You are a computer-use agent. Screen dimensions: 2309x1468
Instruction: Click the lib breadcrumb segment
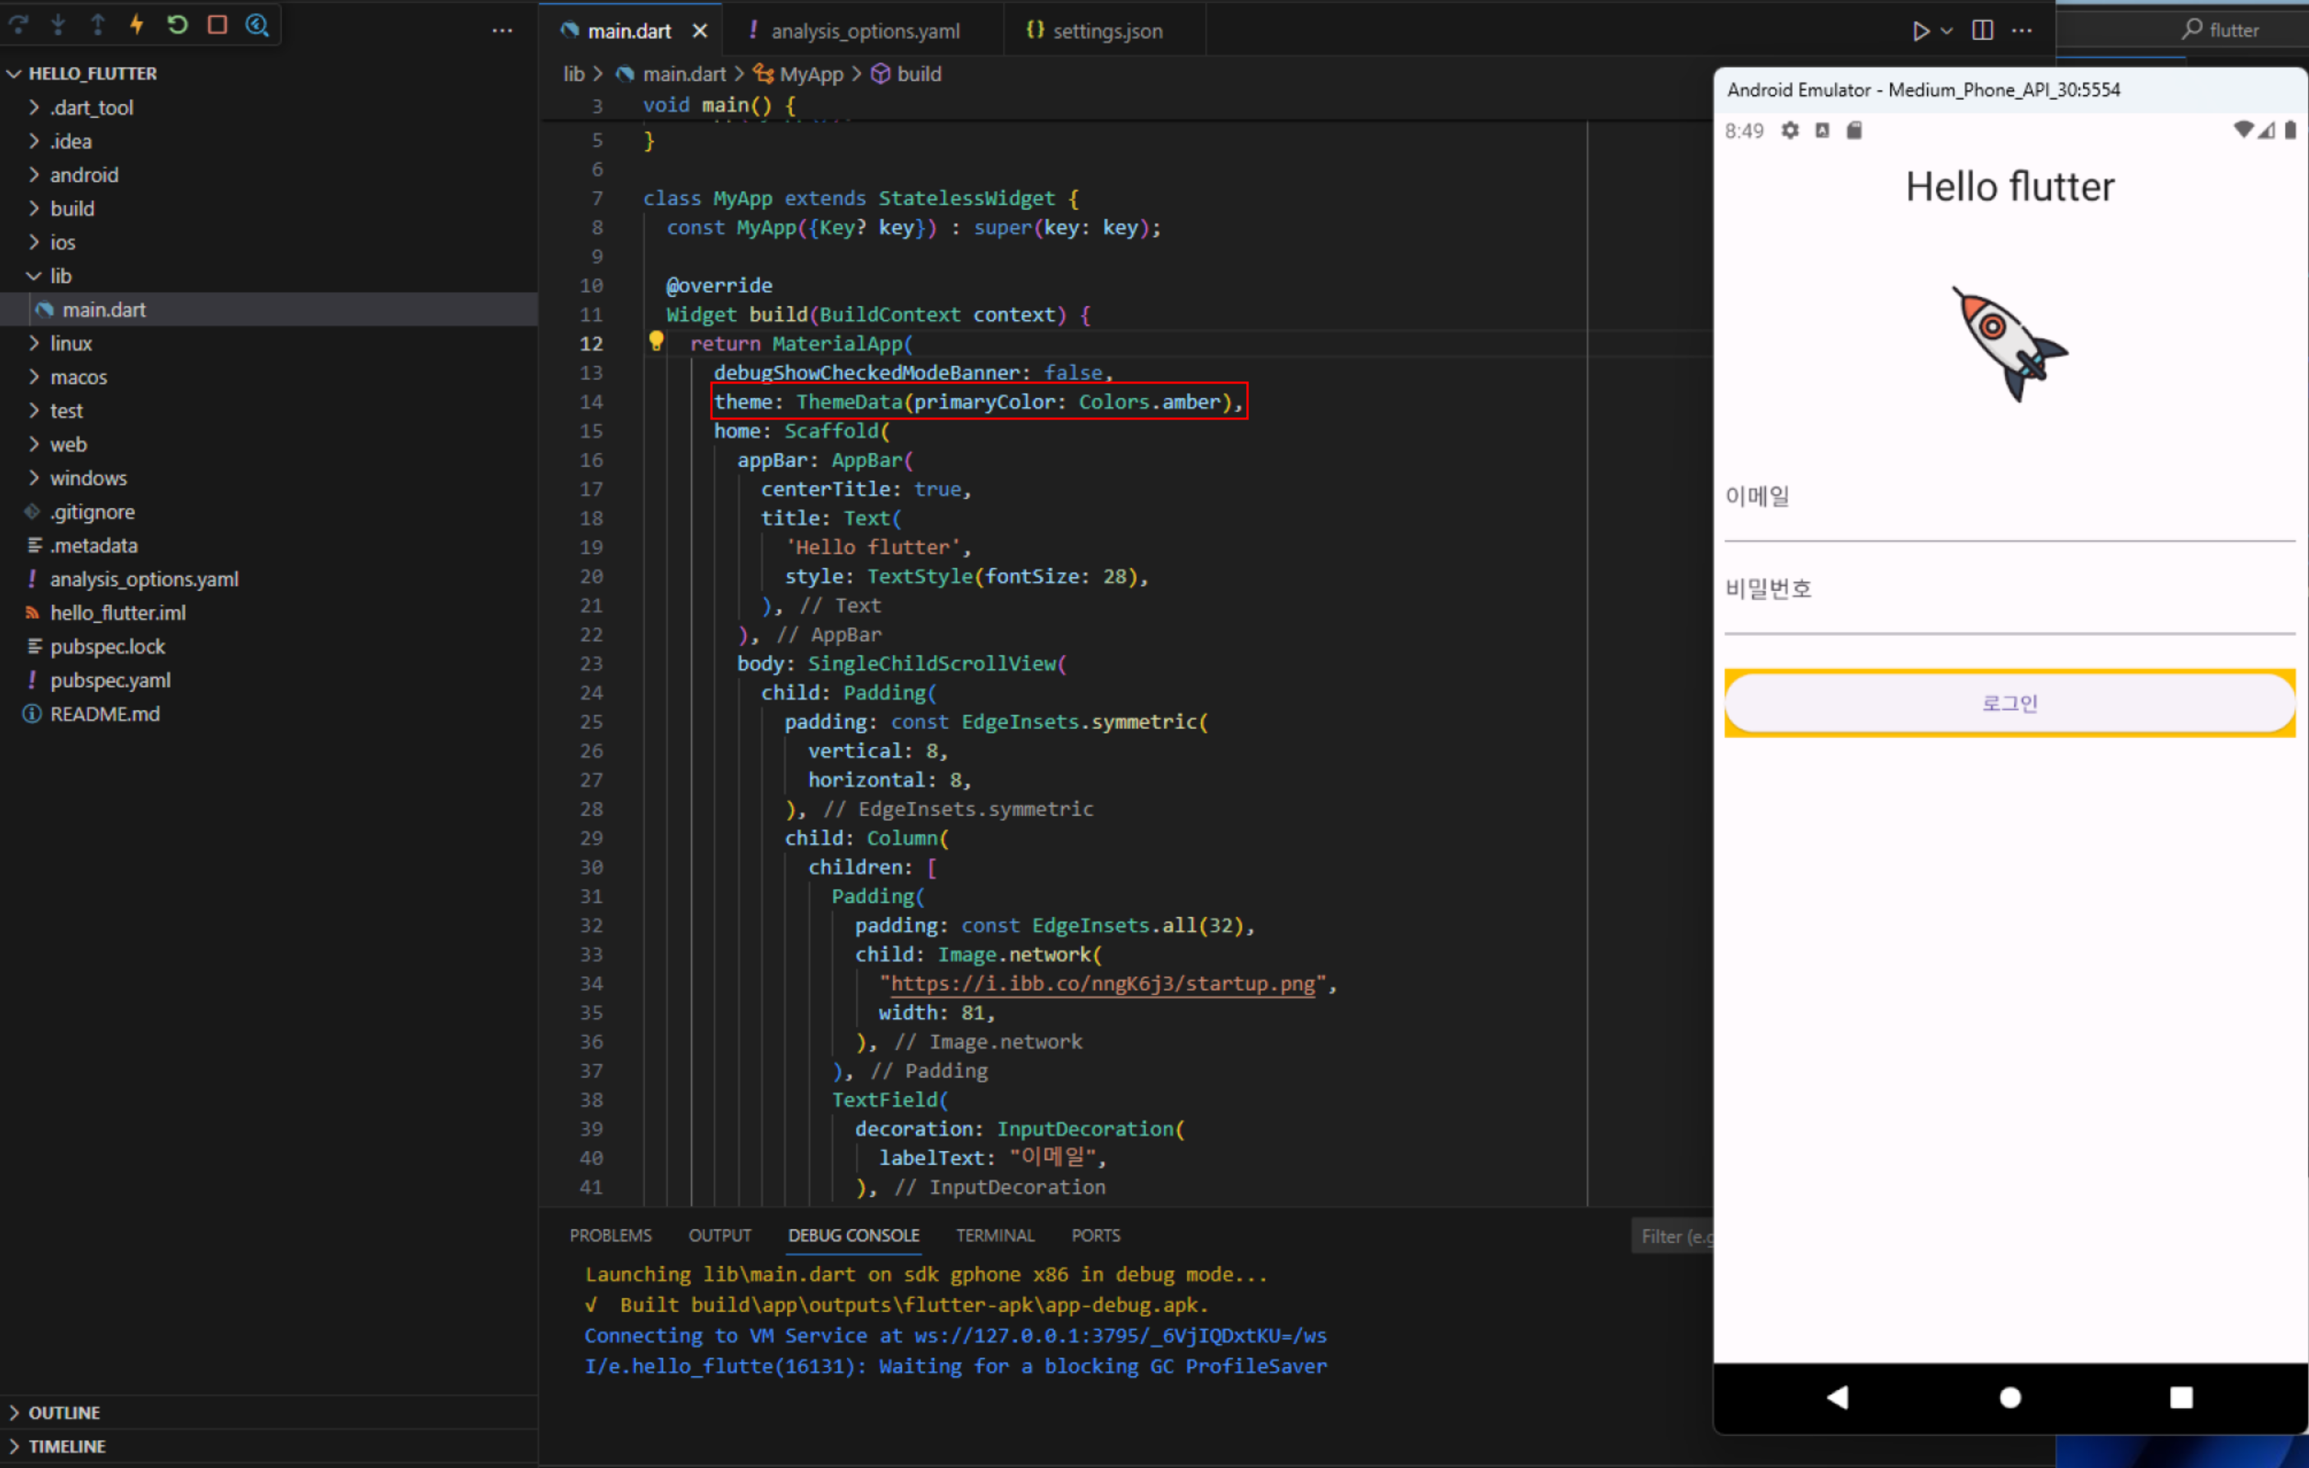[574, 73]
